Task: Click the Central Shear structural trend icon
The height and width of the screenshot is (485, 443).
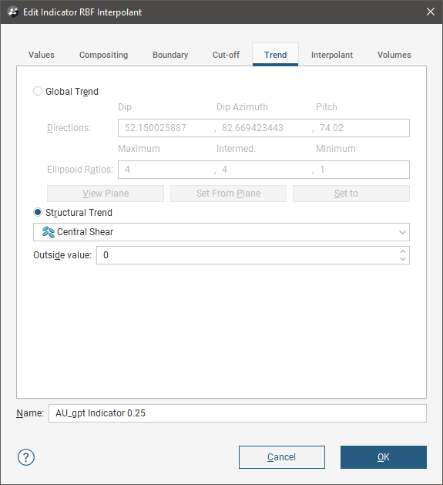Action: pyautogui.click(x=49, y=231)
